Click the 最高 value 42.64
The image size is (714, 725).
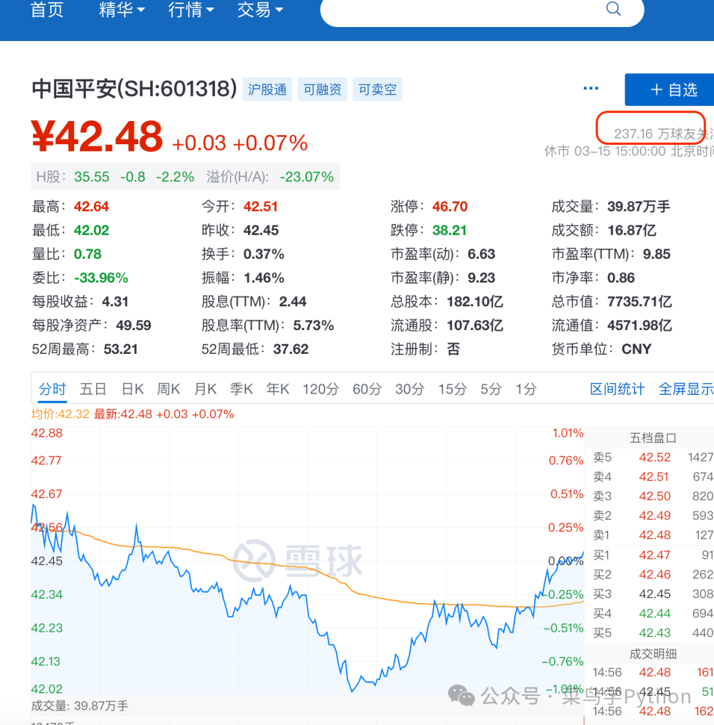pyautogui.click(x=91, y=206)
